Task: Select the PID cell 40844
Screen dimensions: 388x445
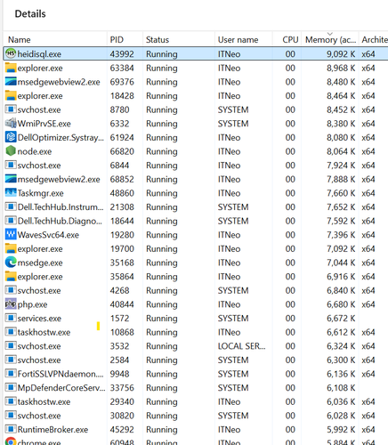Action: (x=122, y=304)
